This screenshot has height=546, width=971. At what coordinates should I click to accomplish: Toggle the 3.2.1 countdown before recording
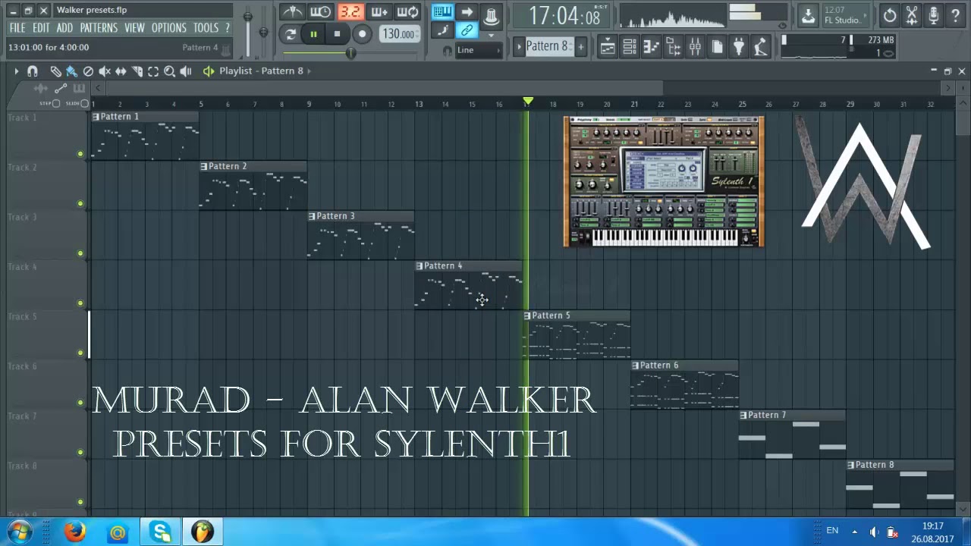tap(350, 12)
